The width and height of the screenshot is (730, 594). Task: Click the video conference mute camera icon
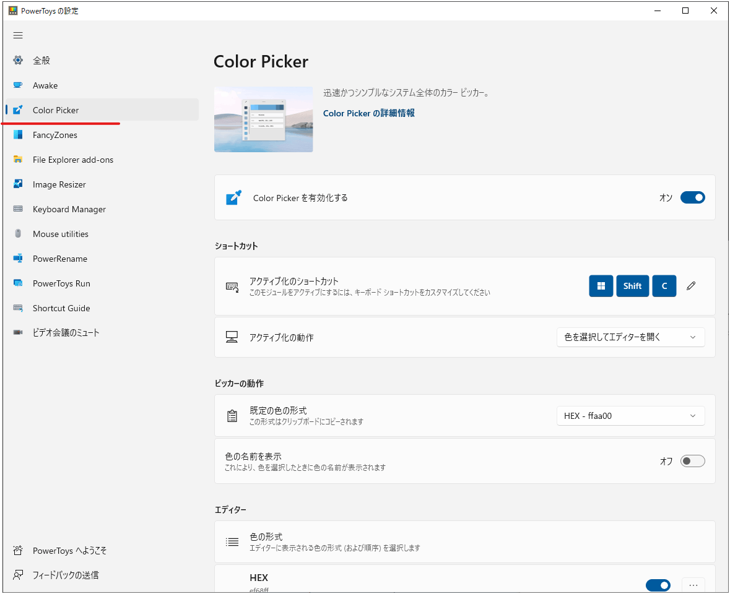point(18,332)
